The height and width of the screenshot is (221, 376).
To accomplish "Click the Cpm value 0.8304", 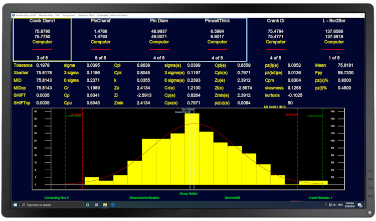I will coord(294,80).
